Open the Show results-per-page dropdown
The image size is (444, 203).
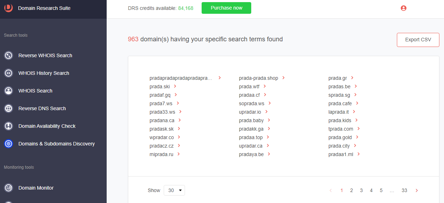point(174,190)
